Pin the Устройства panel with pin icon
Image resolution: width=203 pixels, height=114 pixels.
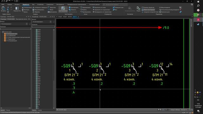tap(52, 17)
